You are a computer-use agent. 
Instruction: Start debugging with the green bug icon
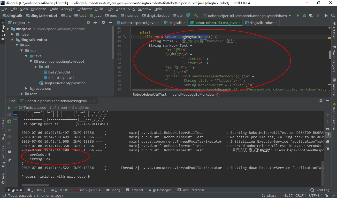point(304,15)
